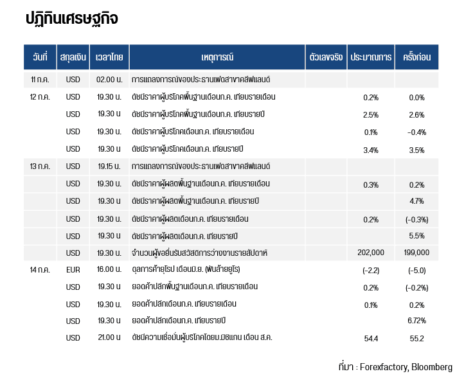Screen dimensions: 464x385
Task: Select the previous value "4.7%"
Action: click(416, 201)
